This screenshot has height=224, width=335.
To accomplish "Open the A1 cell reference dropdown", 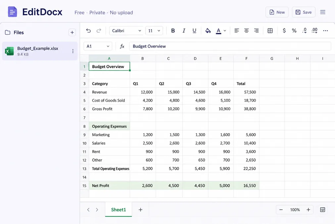I will (x=98, y=46).
